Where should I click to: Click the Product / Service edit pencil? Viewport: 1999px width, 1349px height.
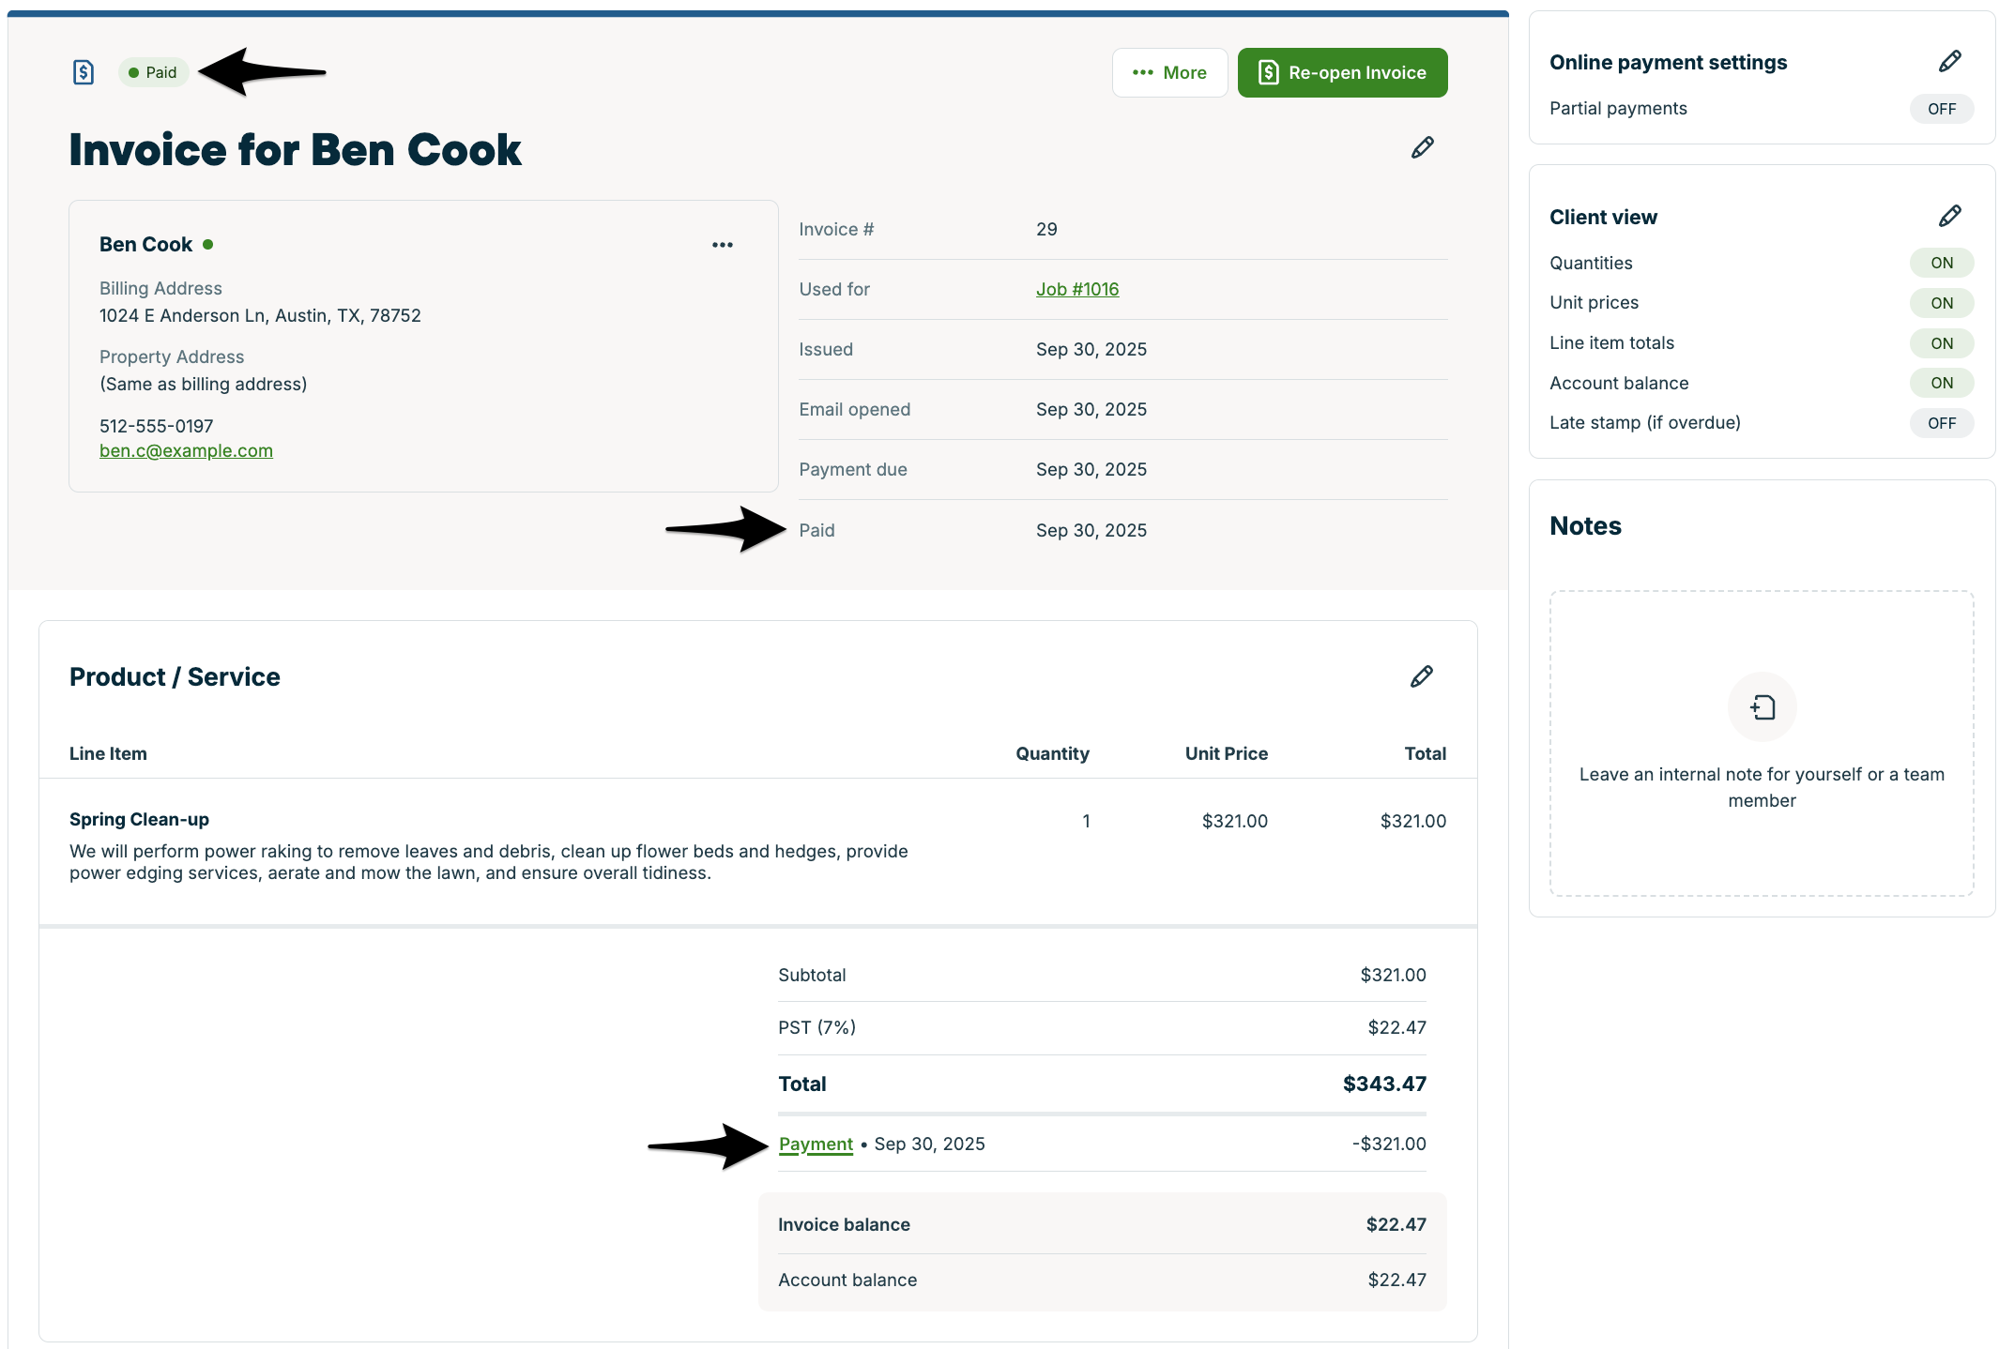[x=1422, y=675]
